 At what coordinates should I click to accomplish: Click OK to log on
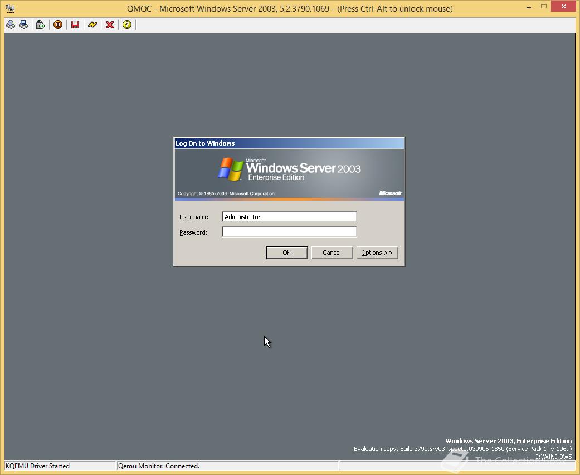coord(287,253)
